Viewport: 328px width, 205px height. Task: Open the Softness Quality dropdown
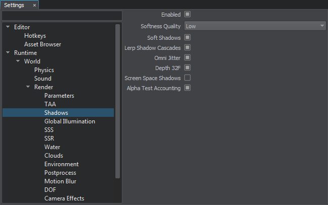(x=255, y=26)
